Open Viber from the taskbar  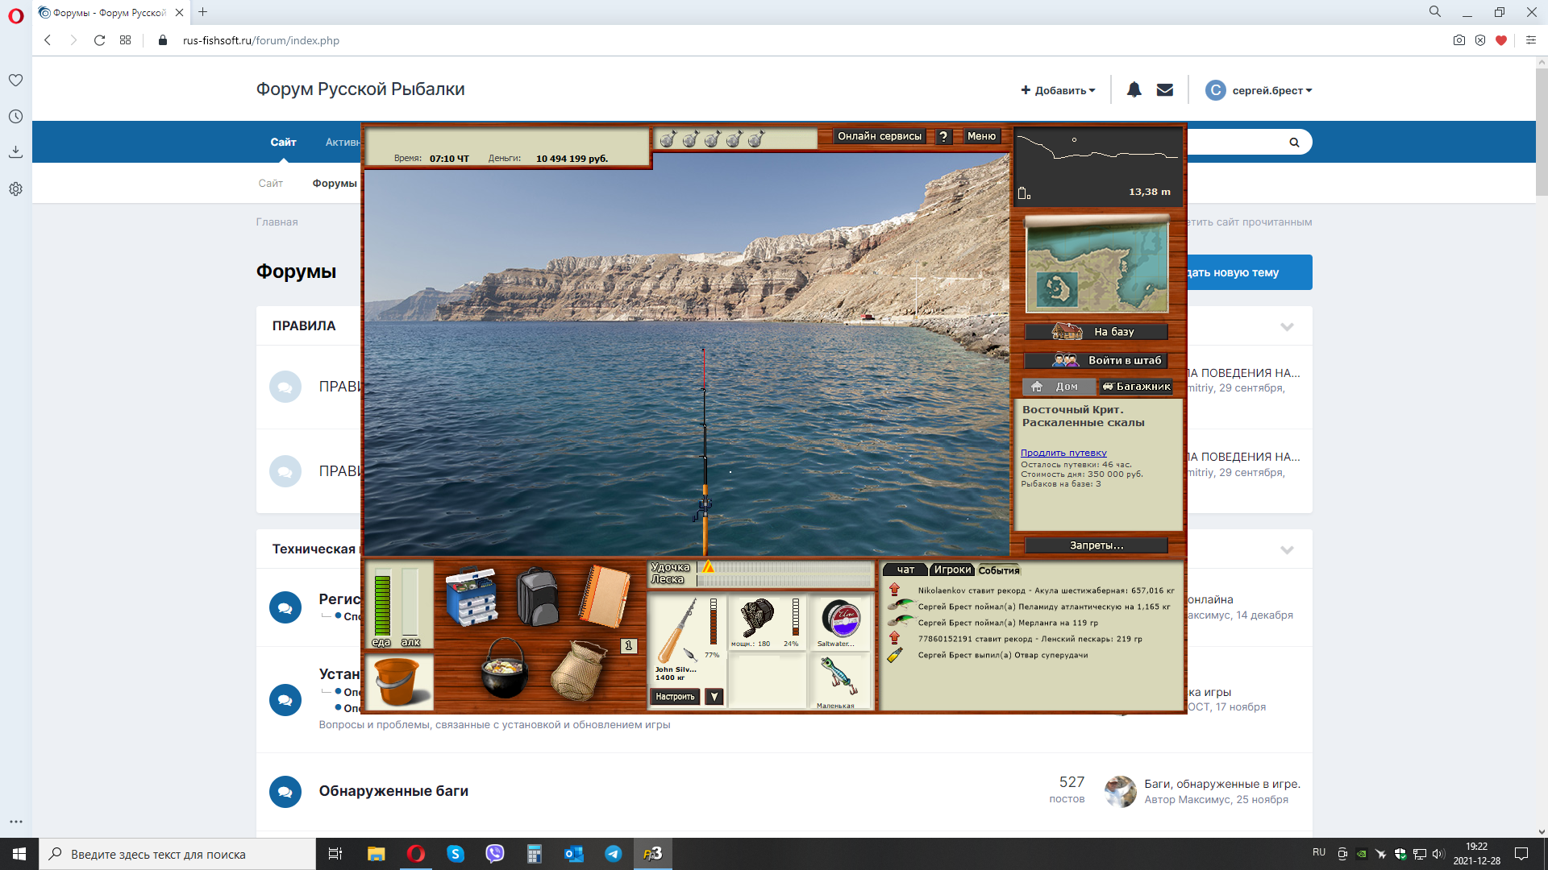pyautogui.click(x=494, y=854)
